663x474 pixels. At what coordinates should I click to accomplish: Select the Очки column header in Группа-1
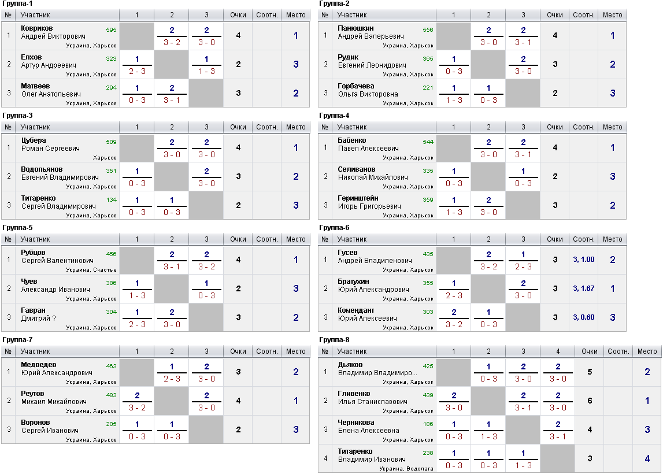(238, 15)
